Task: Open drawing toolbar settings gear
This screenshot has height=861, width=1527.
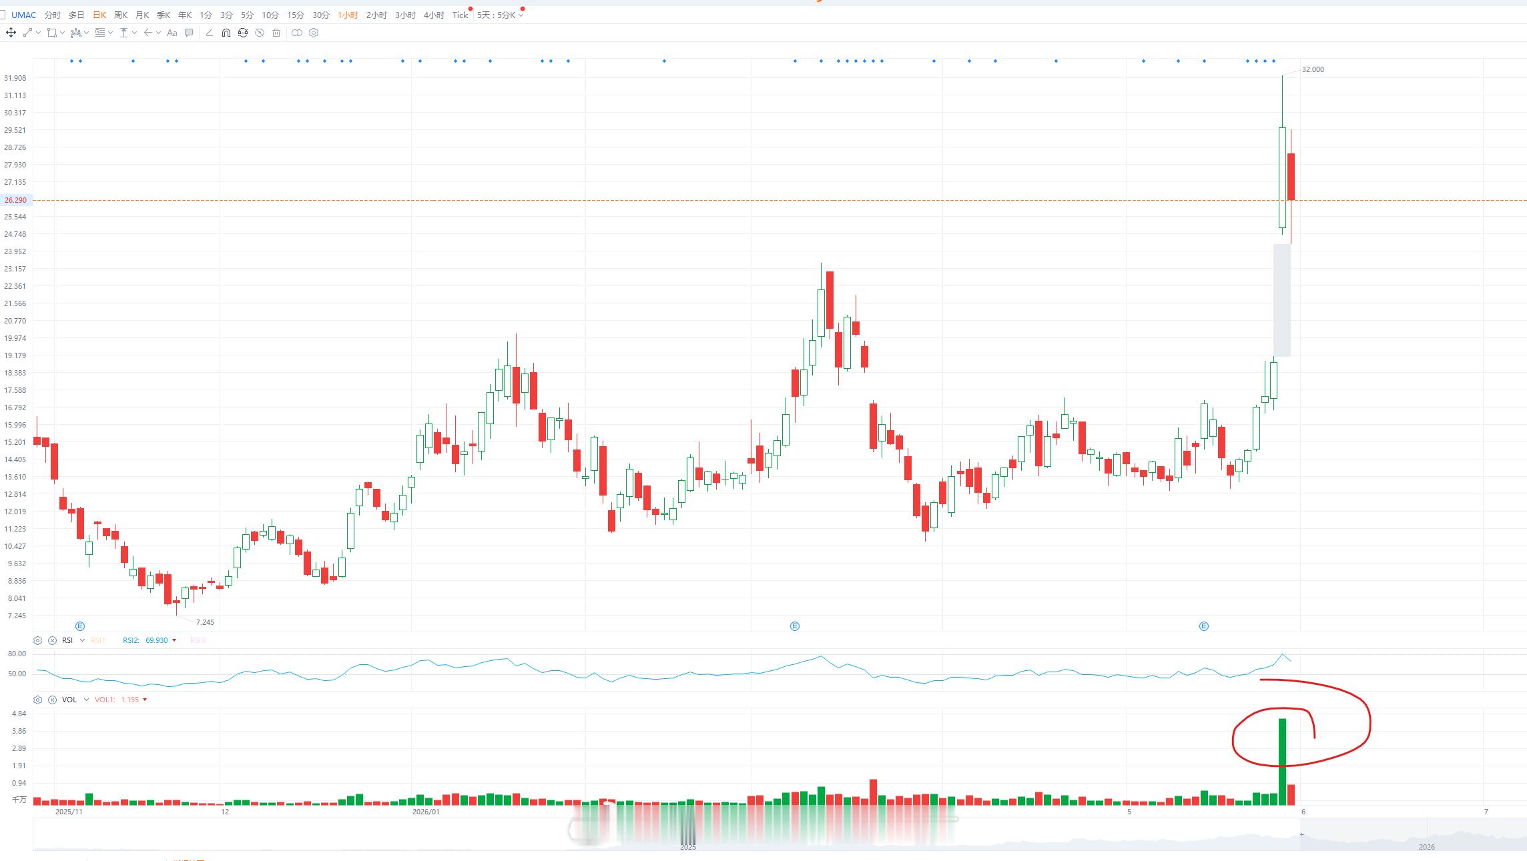Action: (x=314, y=33)
